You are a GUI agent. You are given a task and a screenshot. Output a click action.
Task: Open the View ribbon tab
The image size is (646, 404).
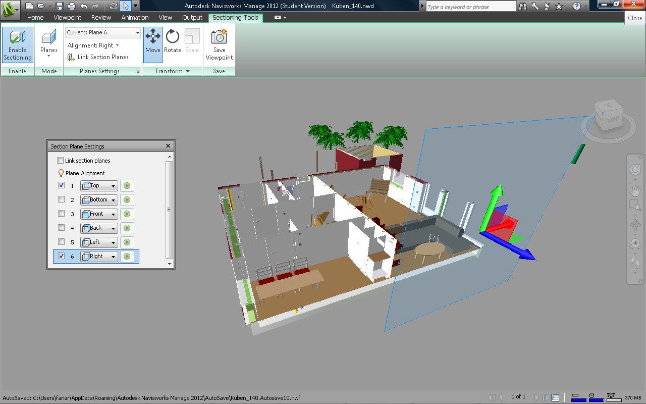coord(166,18)
